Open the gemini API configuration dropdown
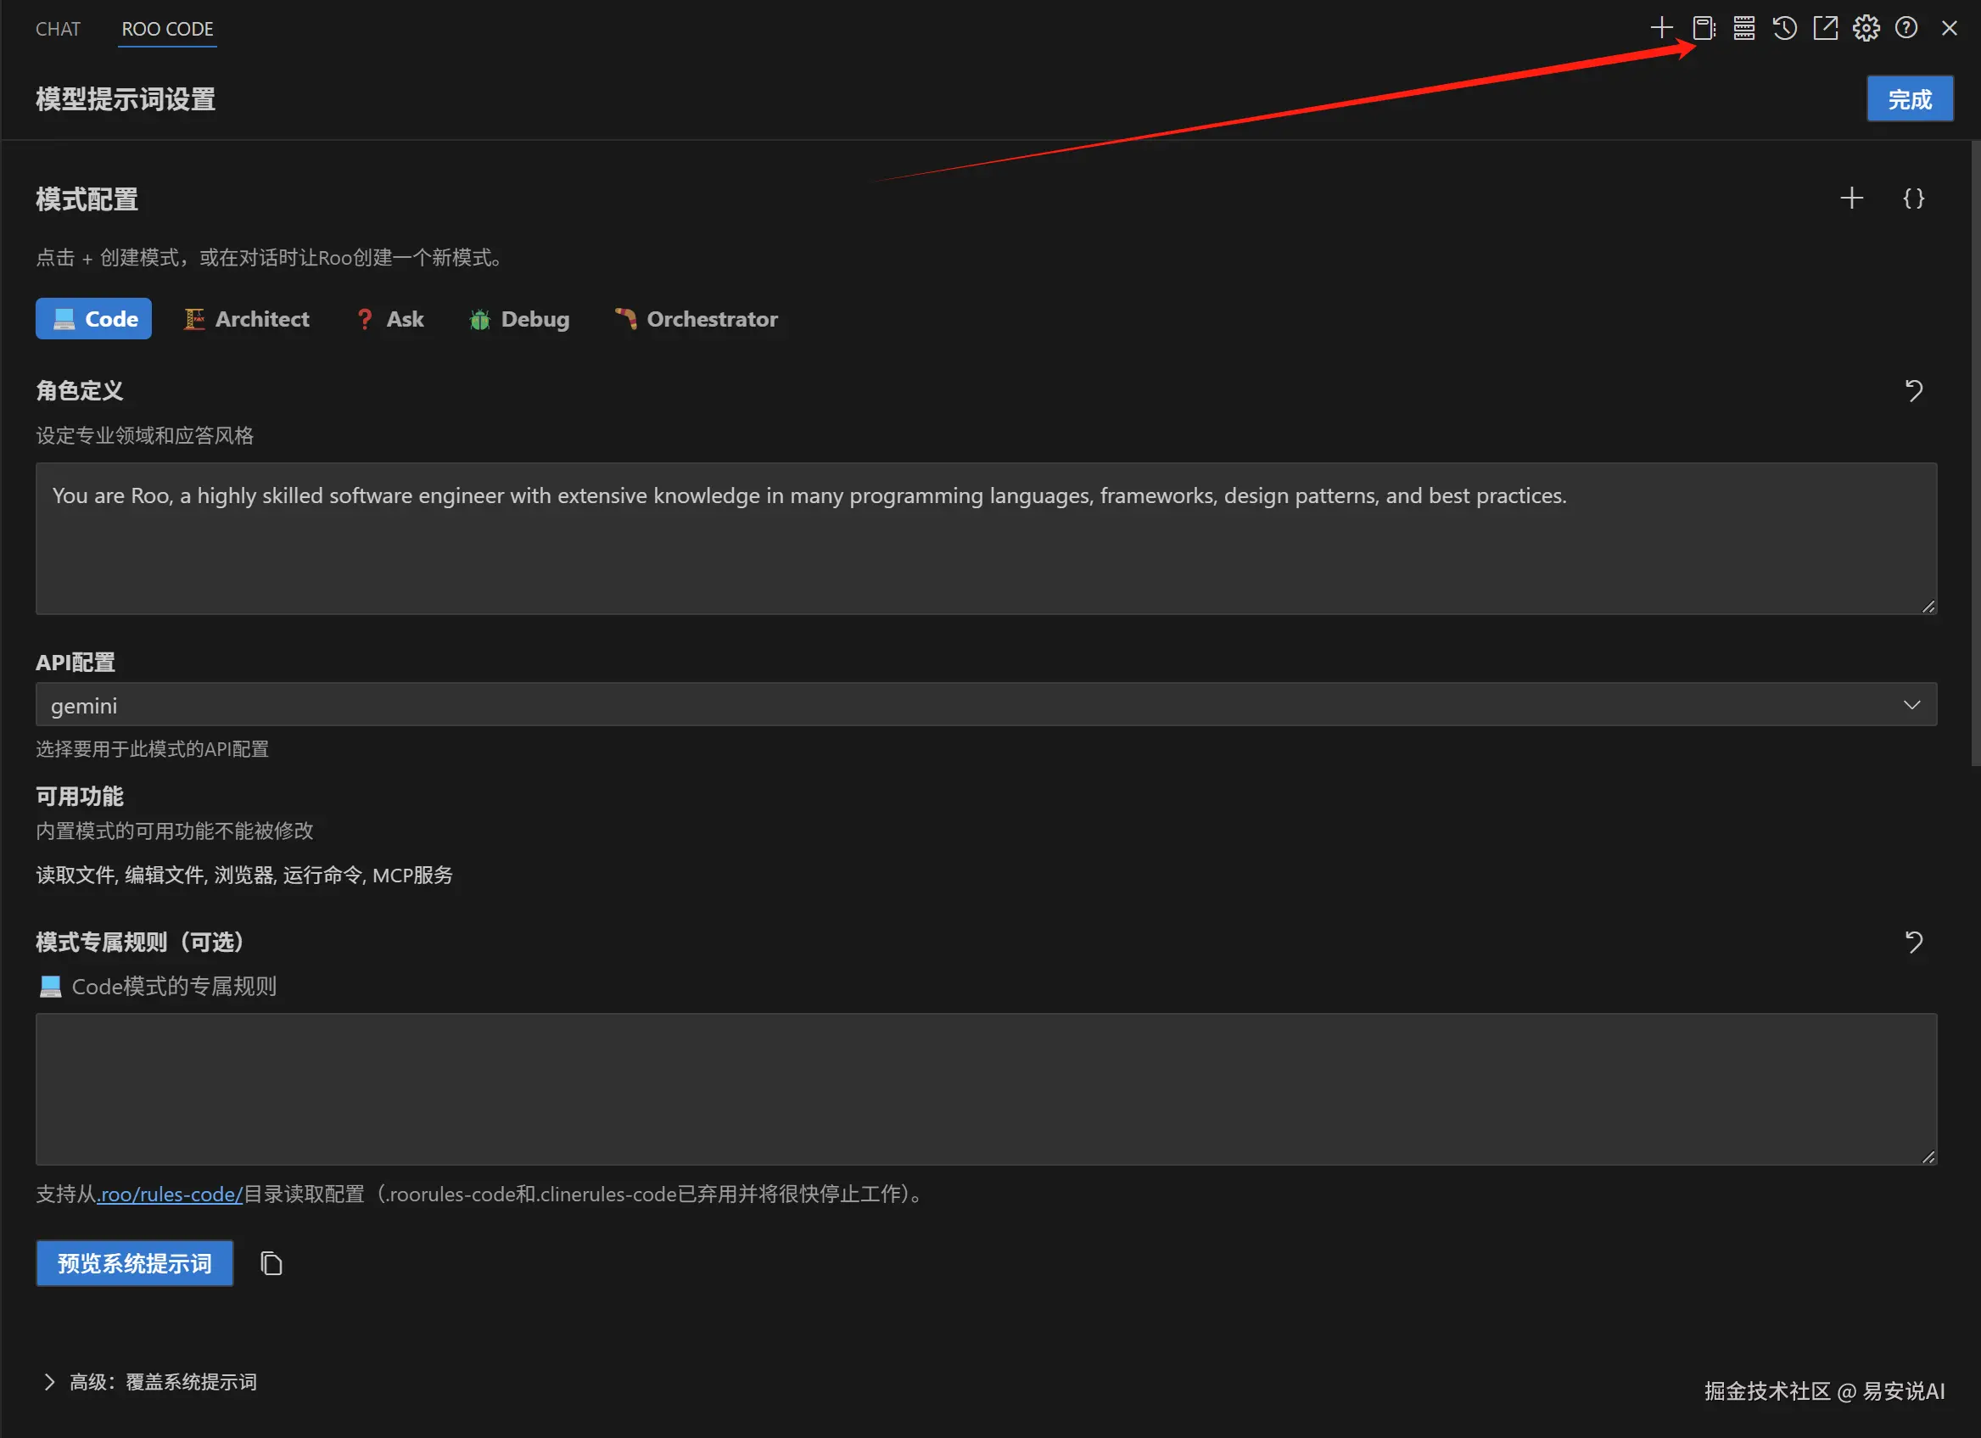 (x=985, y=704)
